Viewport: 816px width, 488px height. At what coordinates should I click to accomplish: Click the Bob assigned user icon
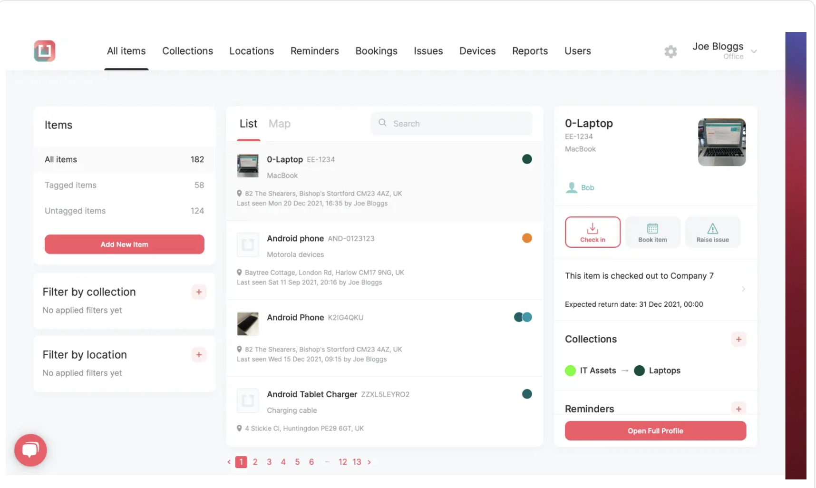(x=571, y=188)
